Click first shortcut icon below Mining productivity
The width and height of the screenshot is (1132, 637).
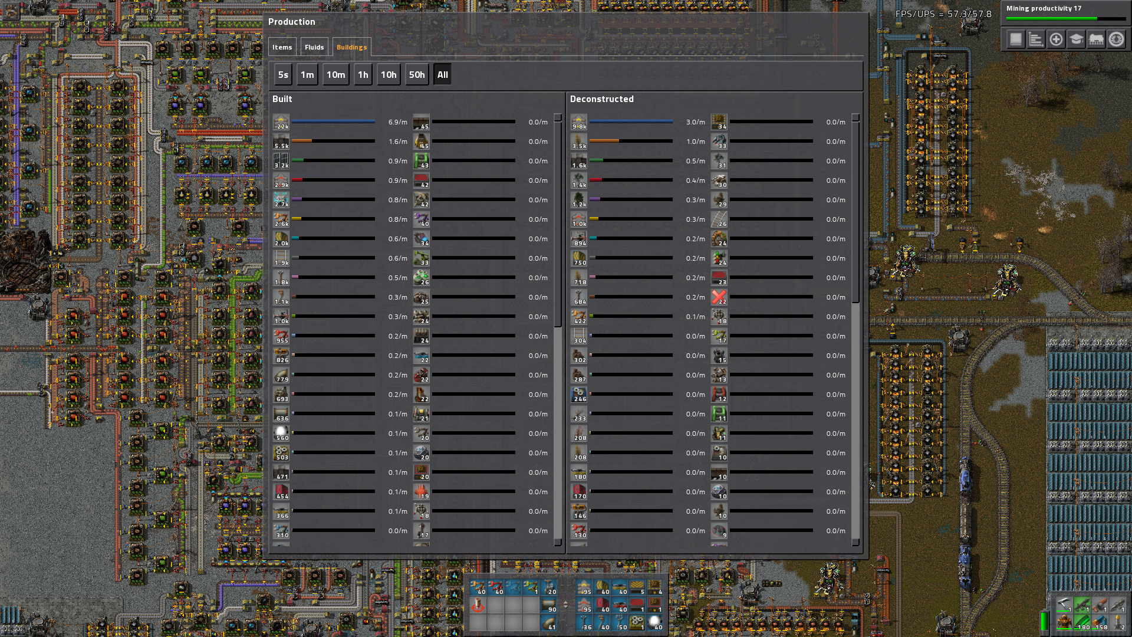click(1016, 40)
